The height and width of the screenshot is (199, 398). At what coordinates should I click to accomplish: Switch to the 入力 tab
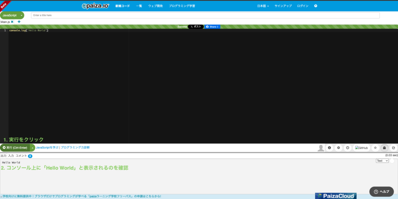point(11,156)
